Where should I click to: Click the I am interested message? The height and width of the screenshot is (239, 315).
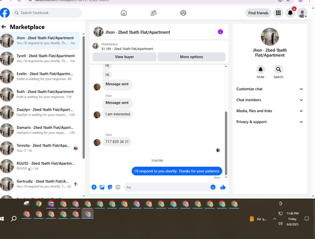[118, 114]
